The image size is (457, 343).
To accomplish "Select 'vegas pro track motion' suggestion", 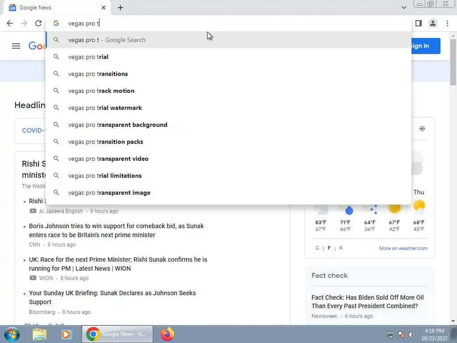I will click(x=229, y=91).
